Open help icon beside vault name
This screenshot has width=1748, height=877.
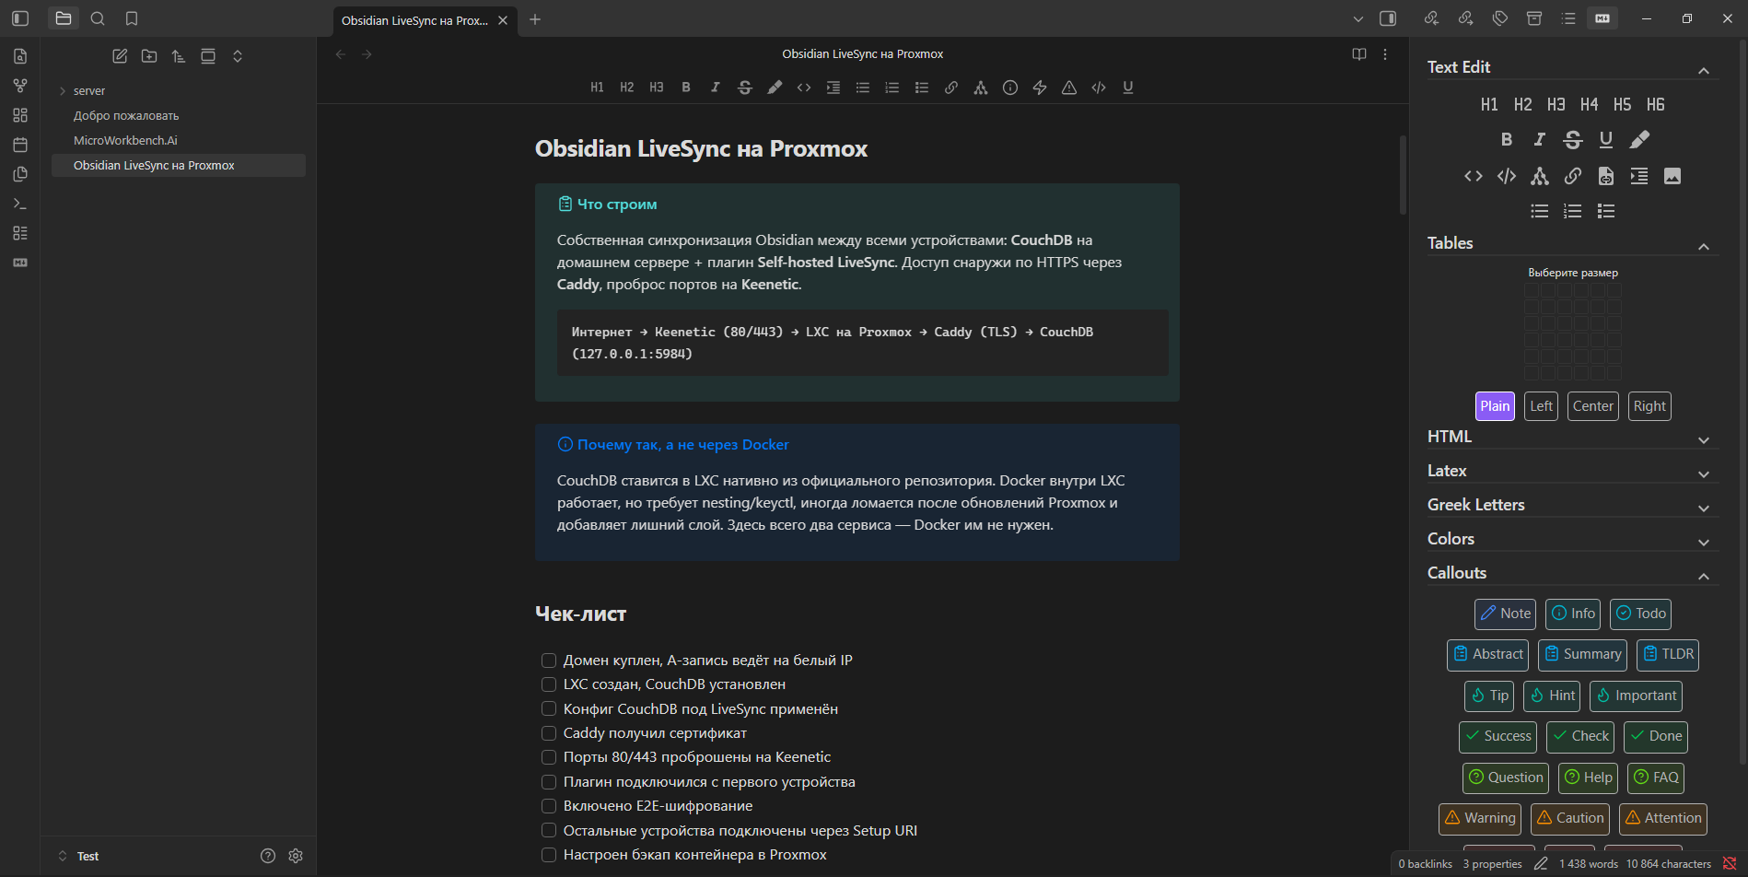268,856
